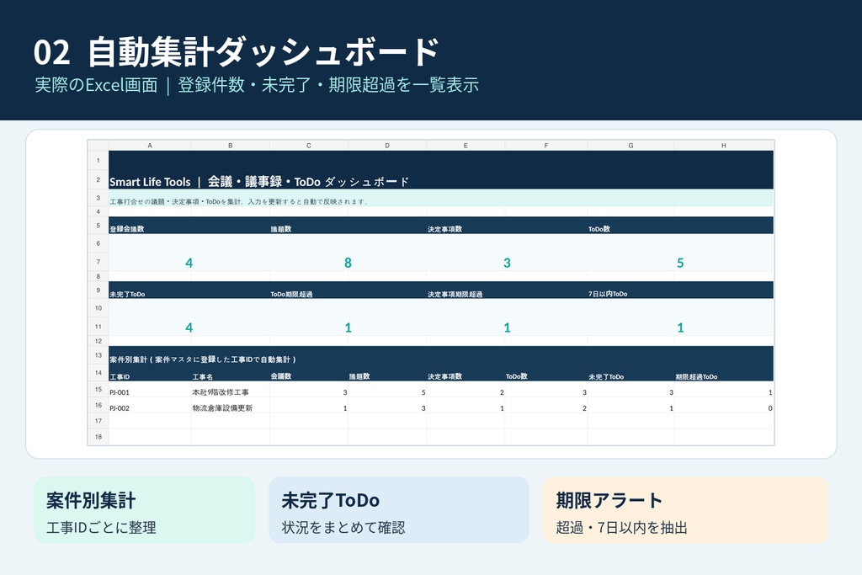Screen dimensions: 862x575
Task: Click the '未完了ToDo' header in row 14
Action: point(606,376)
